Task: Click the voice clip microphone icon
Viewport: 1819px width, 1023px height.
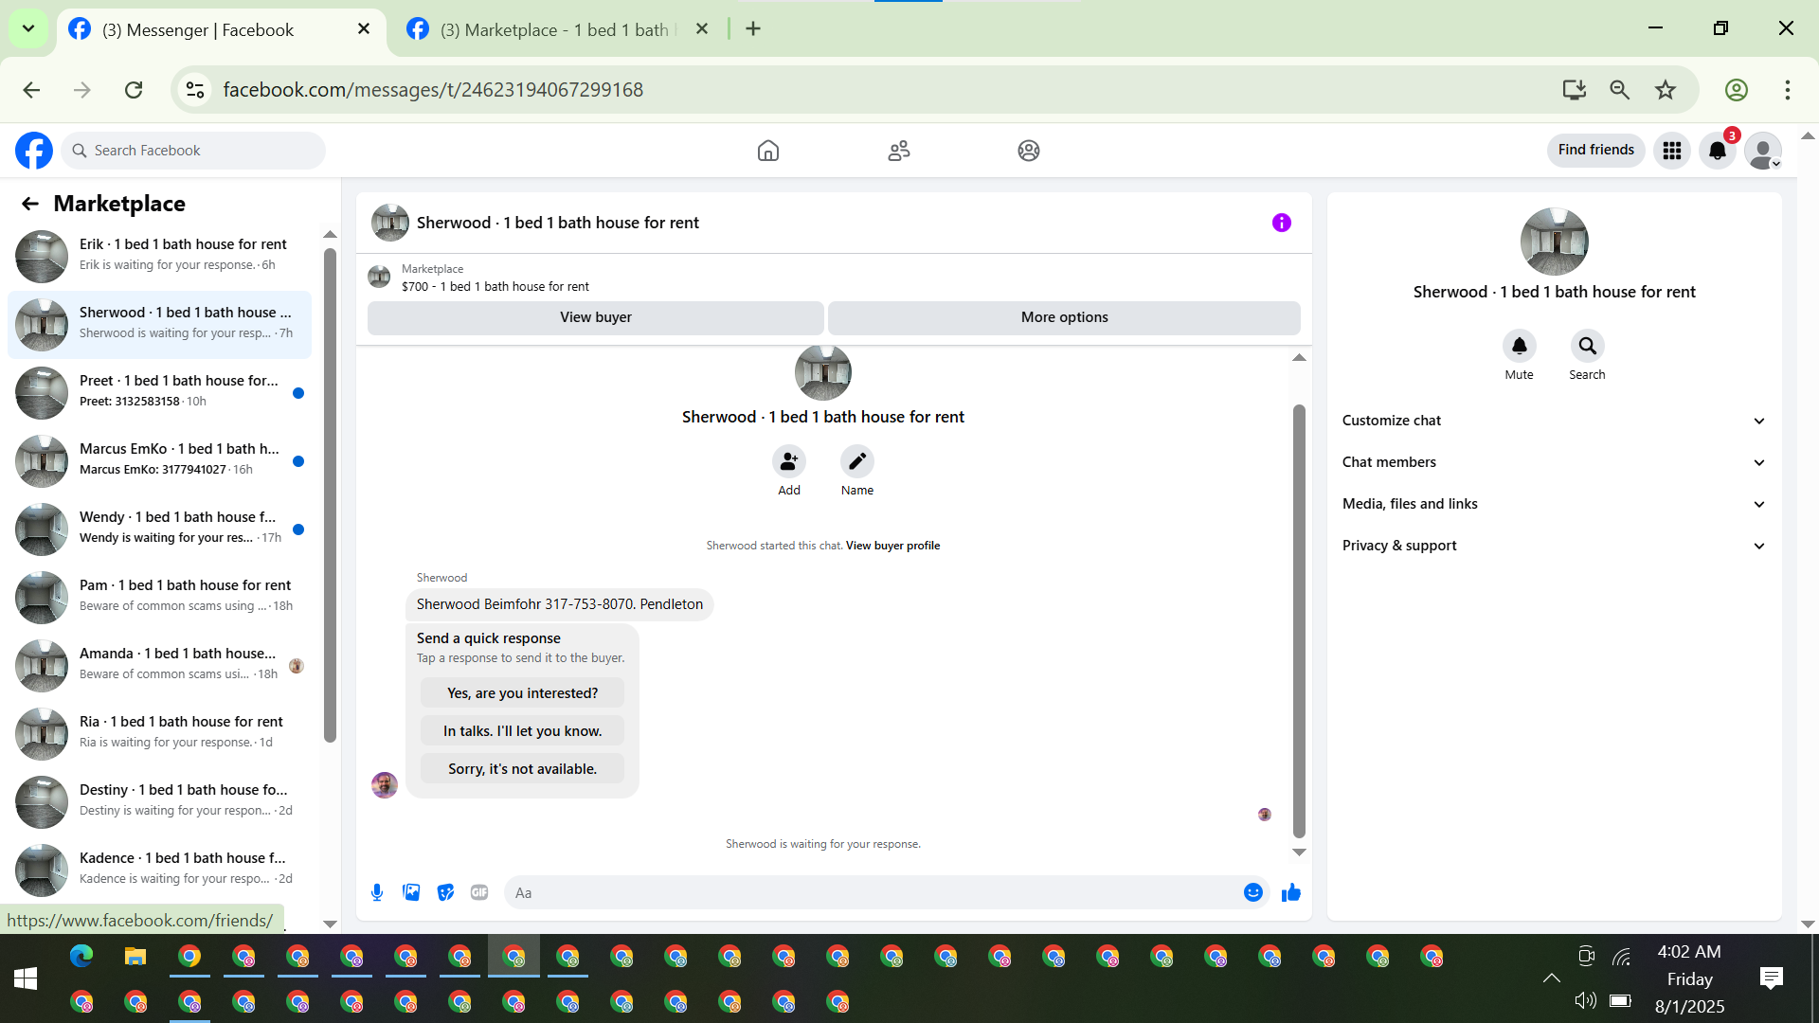Action: [377, 892]
